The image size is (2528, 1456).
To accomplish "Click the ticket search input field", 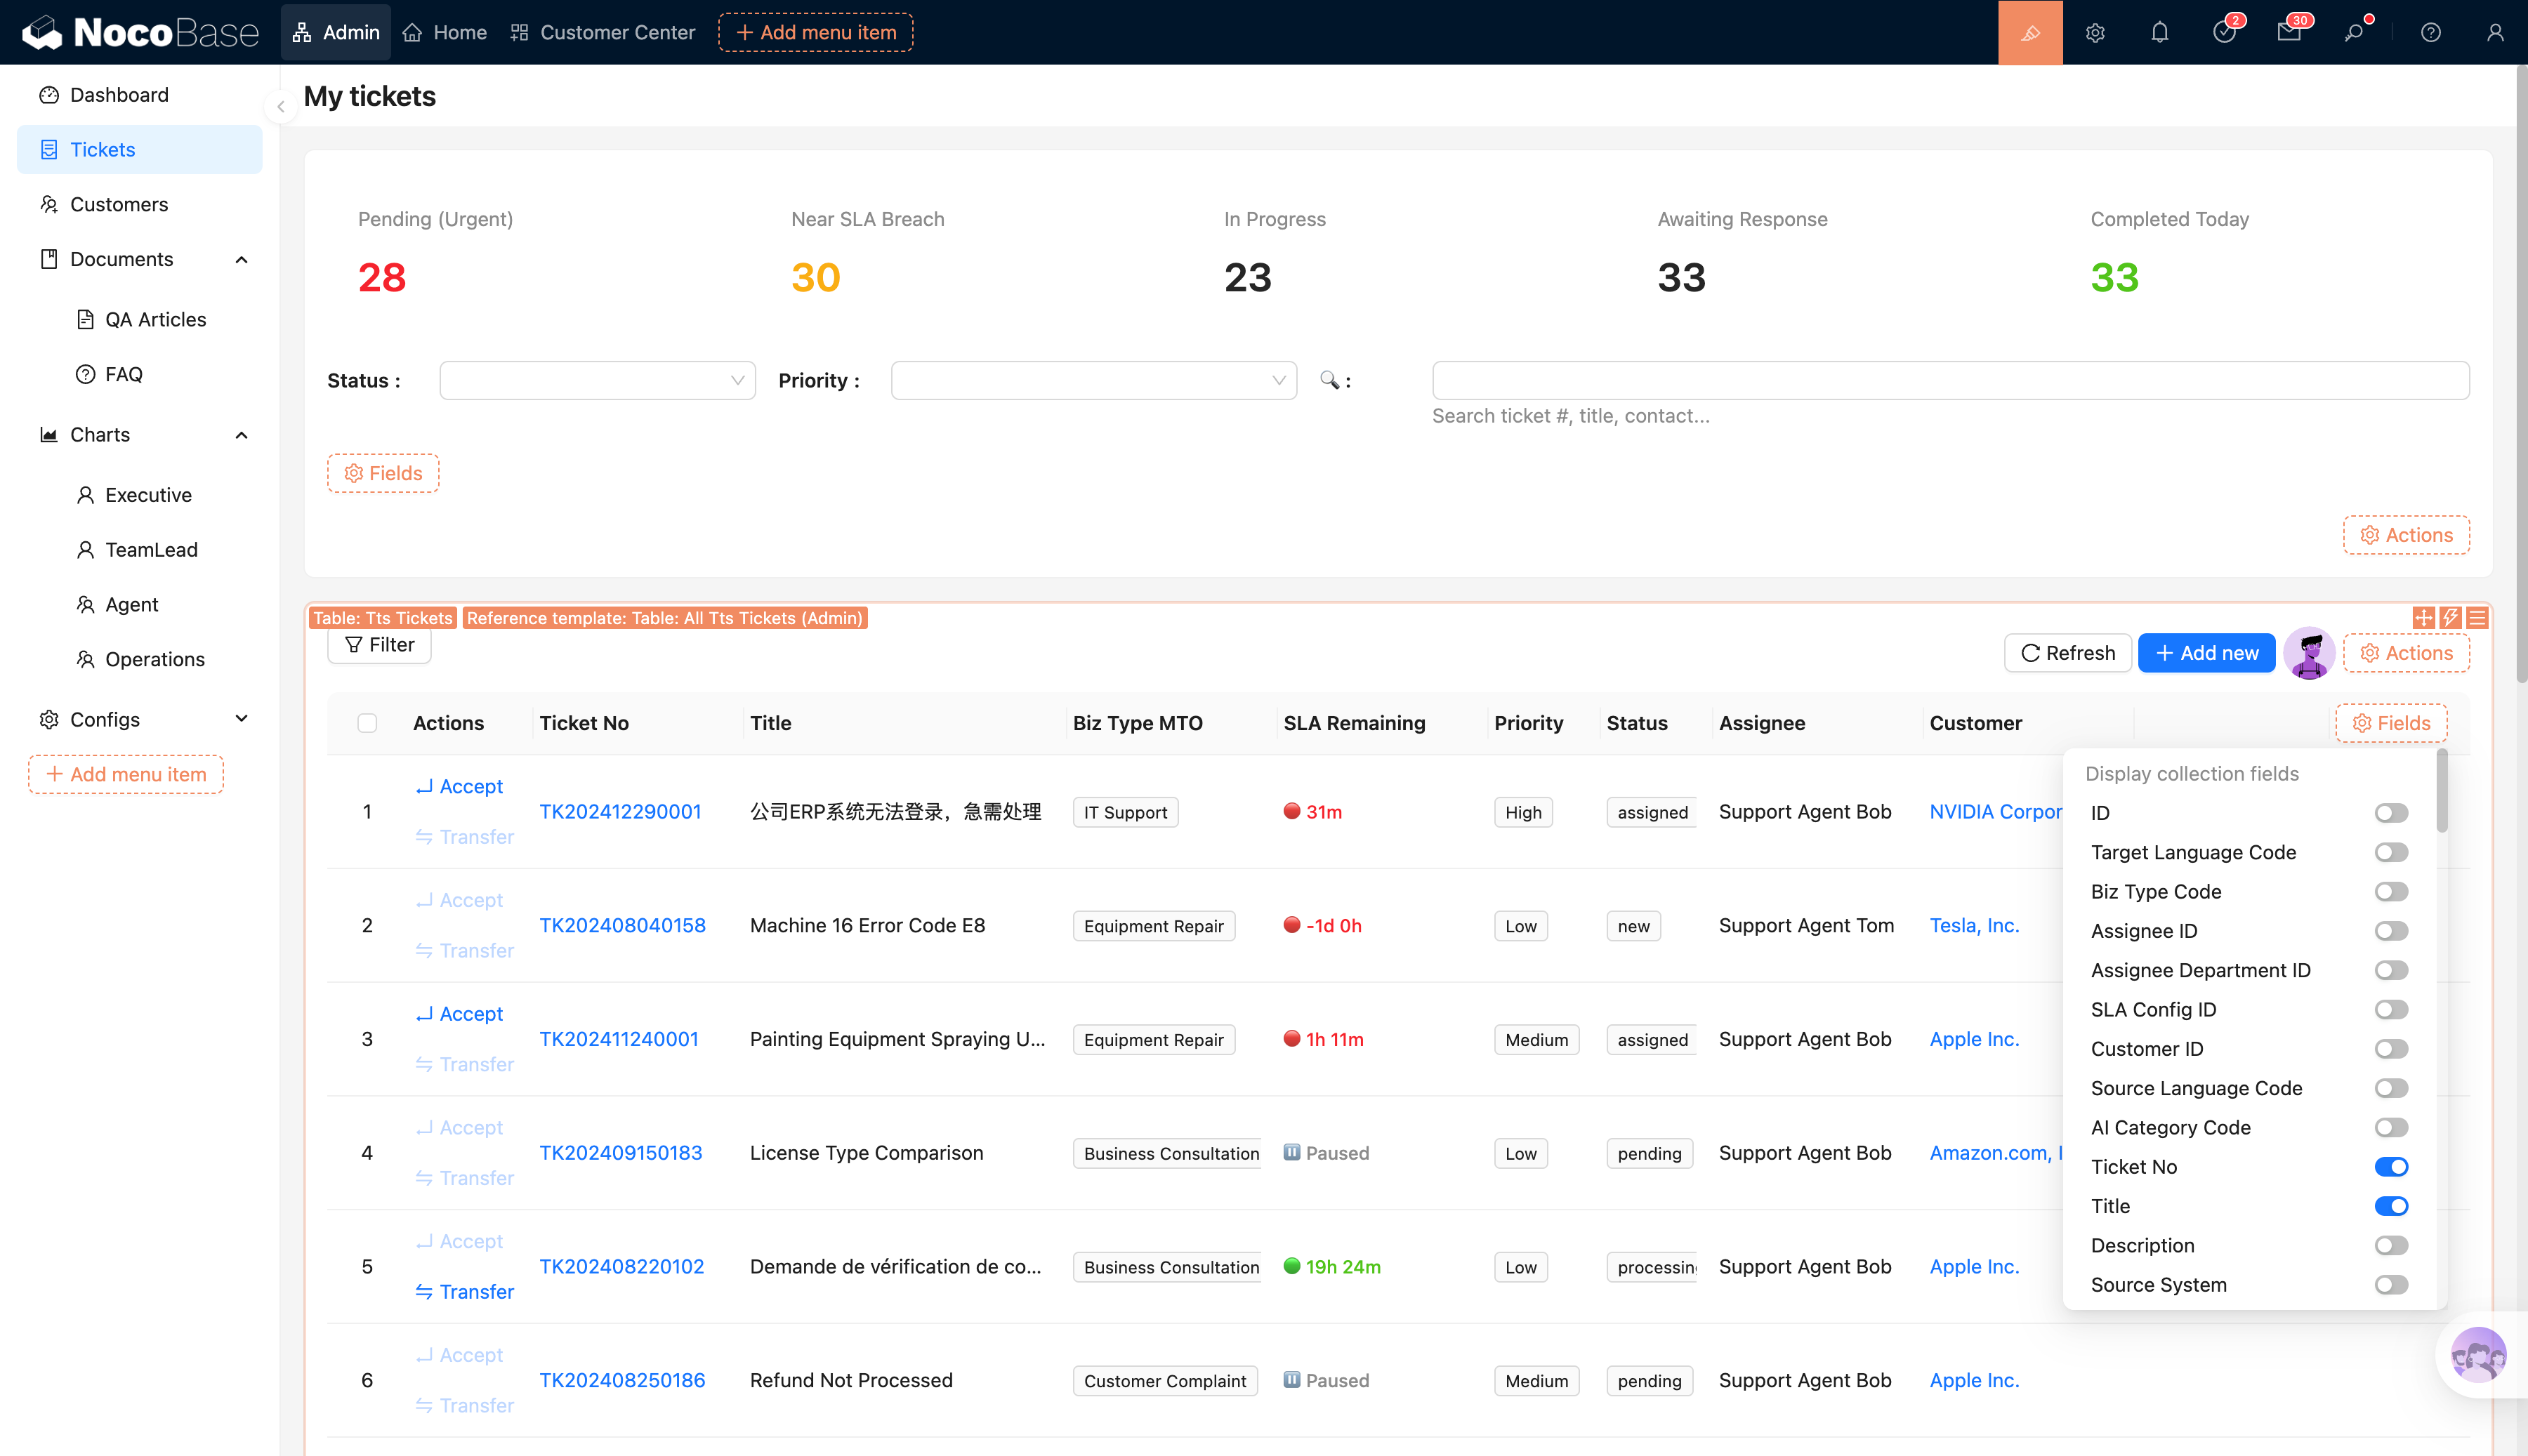I will 1950,381.
